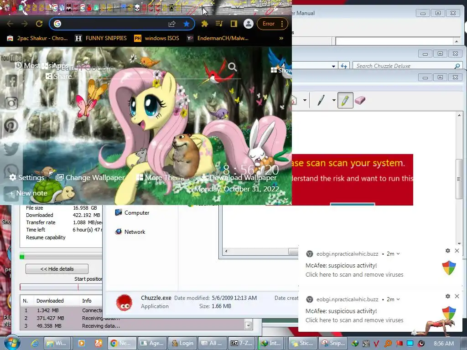Open the media control icon in Chrome
Screen dimensions: 467x350
click(x=219, y=24)
